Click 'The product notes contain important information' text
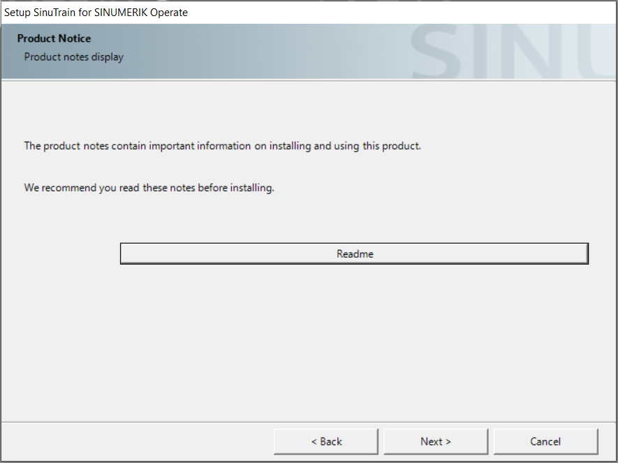 click(222, 146)
